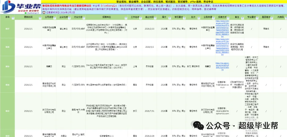This screenshot has height=137, width=287.
Task: Select the 中国侨联直属事业单位 company name cell
Action: [49, 47]
